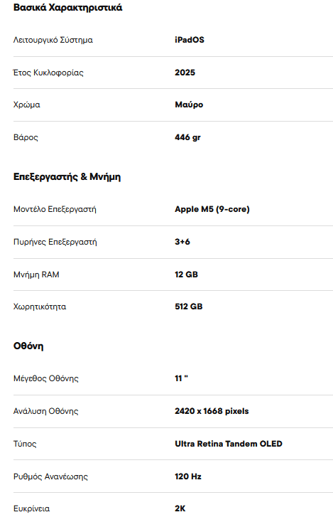Screen dimensions: 333x522
Task: Select the 3+6 cores value
Action: click(x=182, y=242)
